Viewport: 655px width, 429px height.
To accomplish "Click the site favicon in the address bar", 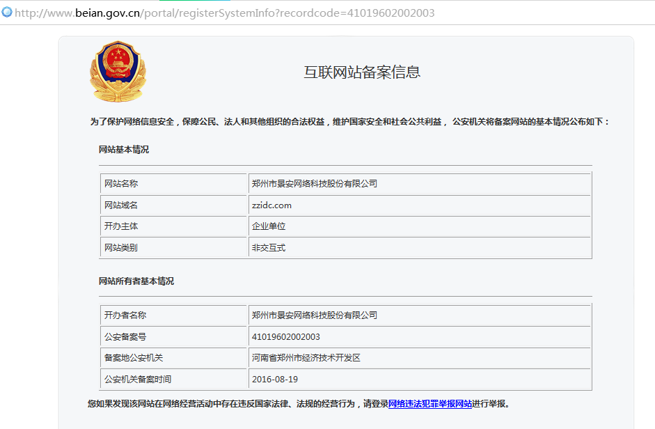I will tap(7, 13).
